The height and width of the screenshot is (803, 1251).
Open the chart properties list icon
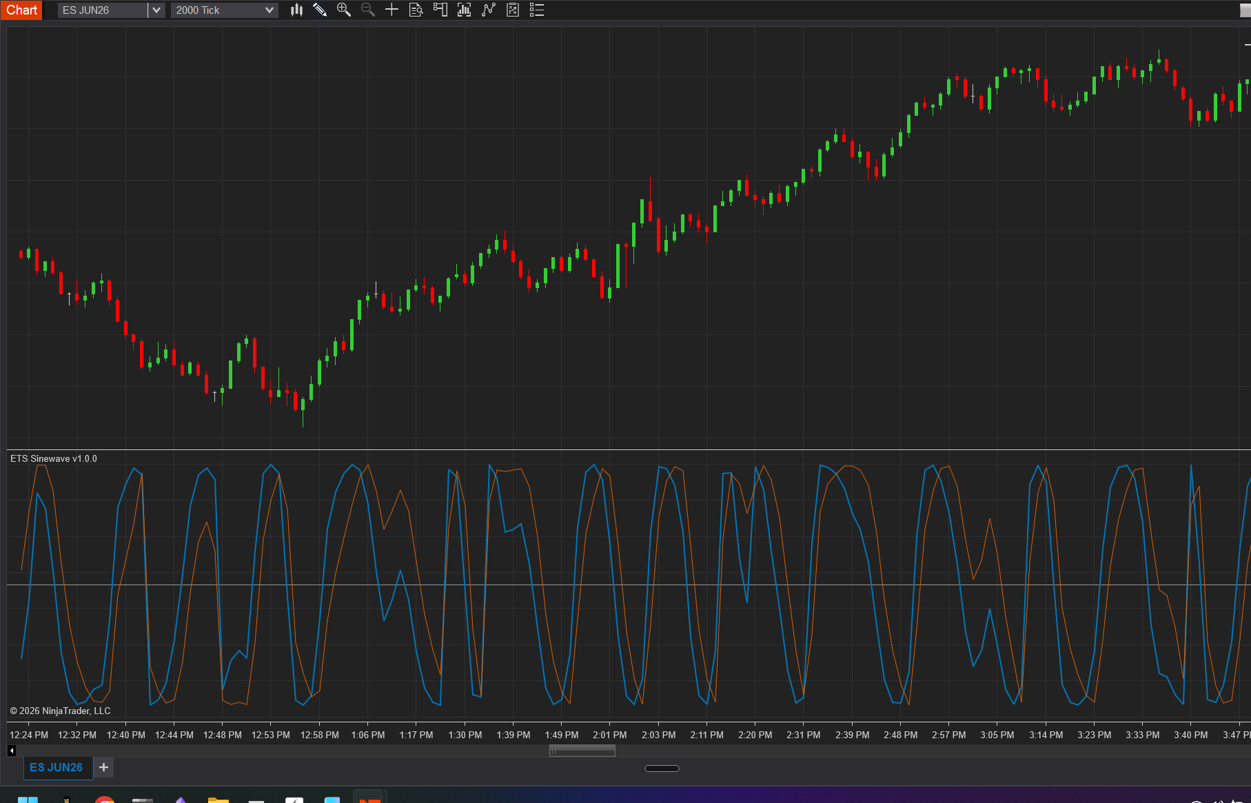pos(537,10)
